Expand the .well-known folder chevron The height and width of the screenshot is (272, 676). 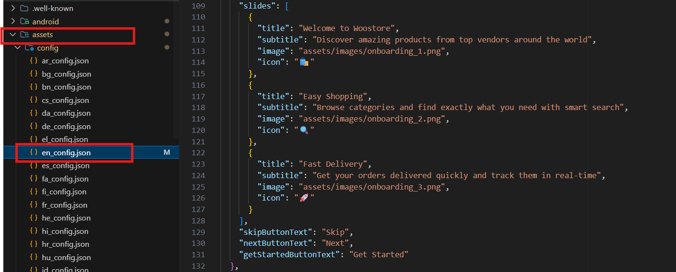point(13,9)
